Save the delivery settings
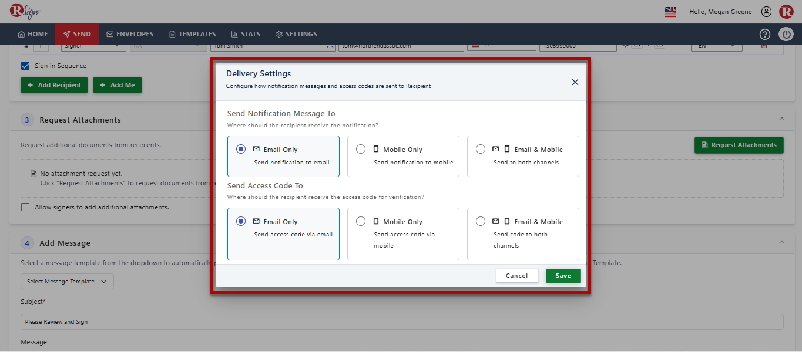The width and height of the screenshot is (802, 352). coord(563,276)
